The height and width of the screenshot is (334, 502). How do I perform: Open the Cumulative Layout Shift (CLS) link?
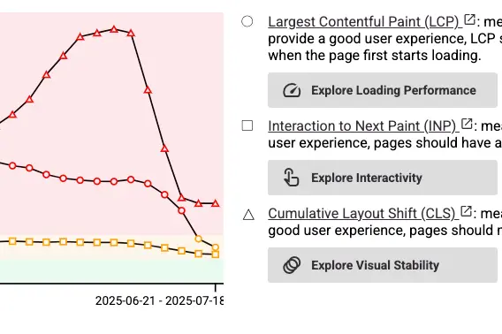(x=361, y=214)
